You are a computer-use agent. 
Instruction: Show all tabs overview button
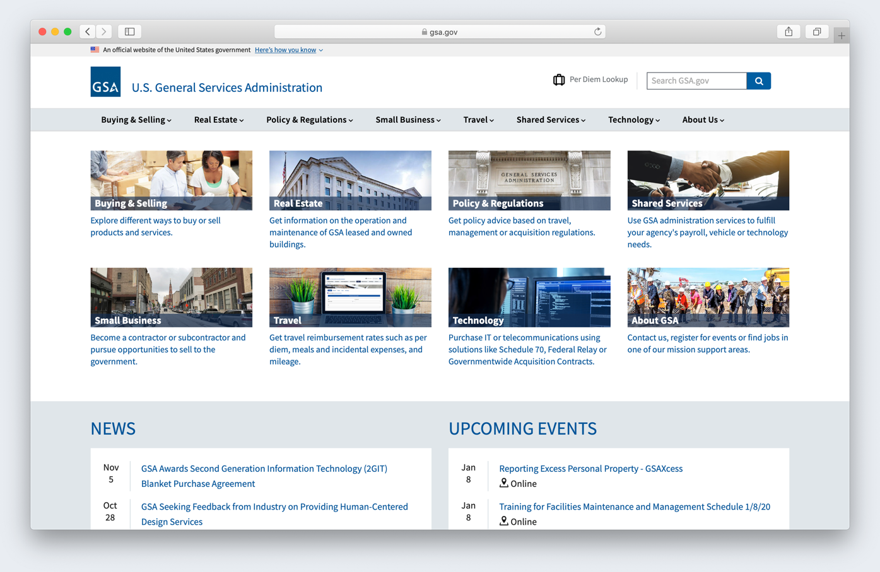[x=817, y=31]
